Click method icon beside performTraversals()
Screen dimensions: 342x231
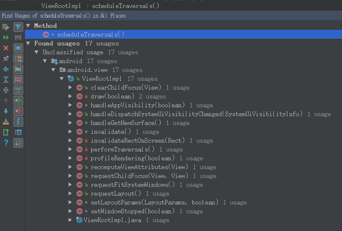[x=80, y=149]
